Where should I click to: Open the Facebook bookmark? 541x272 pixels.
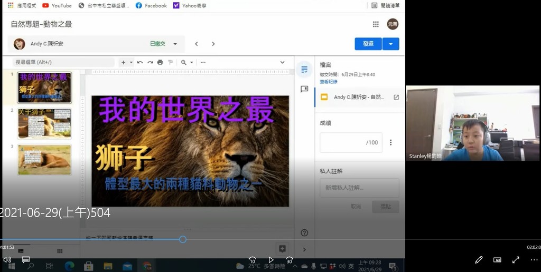151,5
